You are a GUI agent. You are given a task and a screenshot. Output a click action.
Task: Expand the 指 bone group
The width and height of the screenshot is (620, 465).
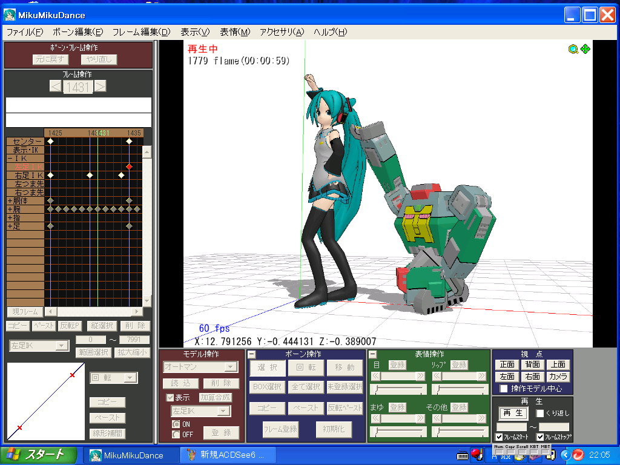click(10, 218)
